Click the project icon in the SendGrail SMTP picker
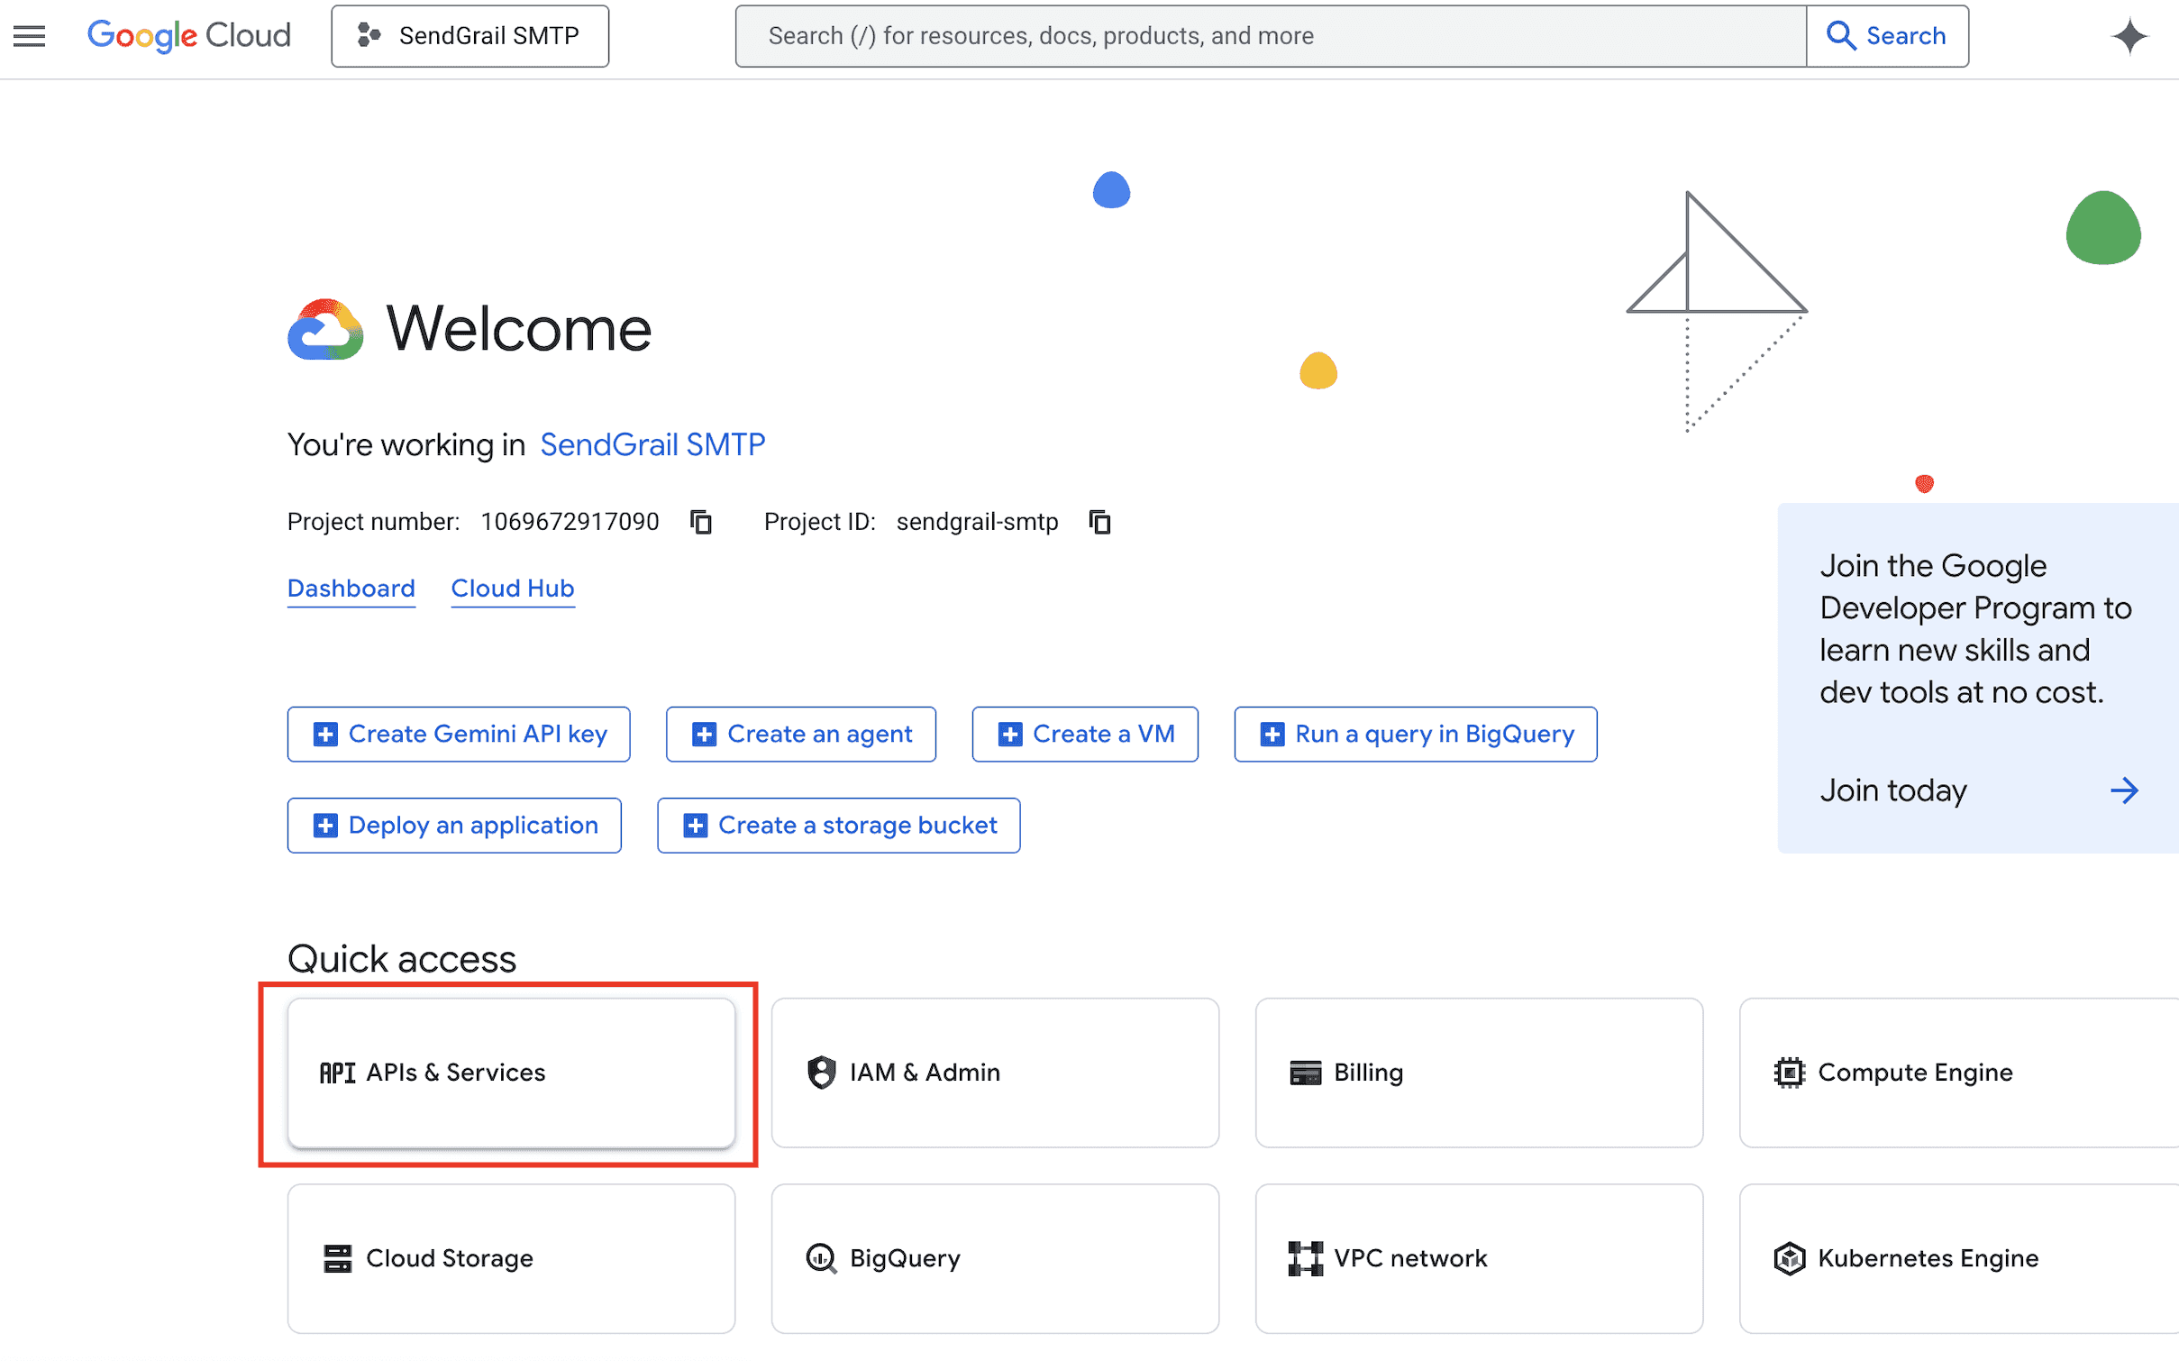This screenshot has width=2179, height=1361. pos(369,35)
